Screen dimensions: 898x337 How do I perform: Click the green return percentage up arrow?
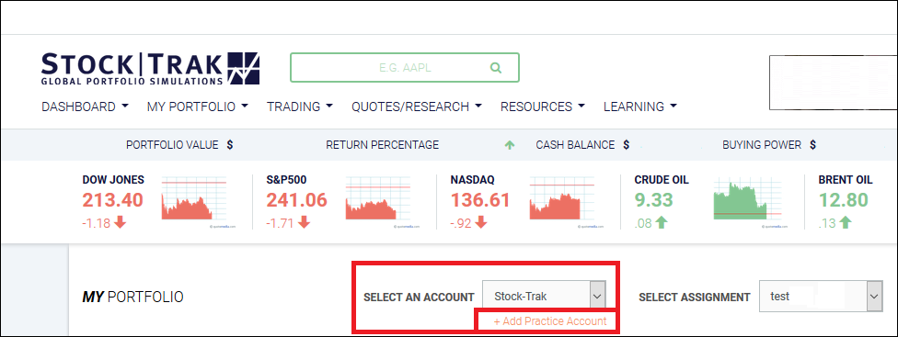[509, 145]
